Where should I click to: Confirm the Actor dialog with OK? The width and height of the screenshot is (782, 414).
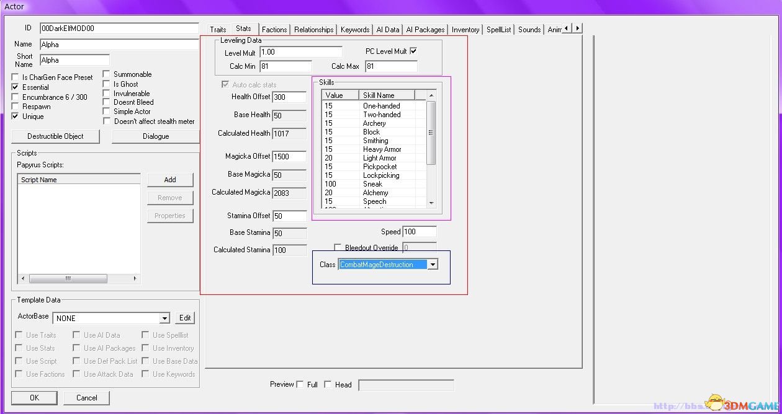pyautogui.click(x=34, y=397)
